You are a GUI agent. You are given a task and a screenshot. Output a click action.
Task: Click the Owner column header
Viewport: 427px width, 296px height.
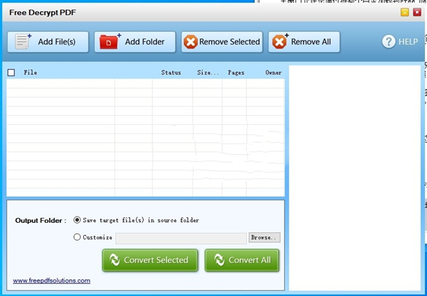coord(273,72)
